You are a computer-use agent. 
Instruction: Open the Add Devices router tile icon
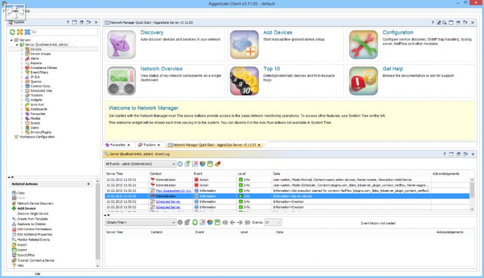pyautogui.click(x=244, y=44)
